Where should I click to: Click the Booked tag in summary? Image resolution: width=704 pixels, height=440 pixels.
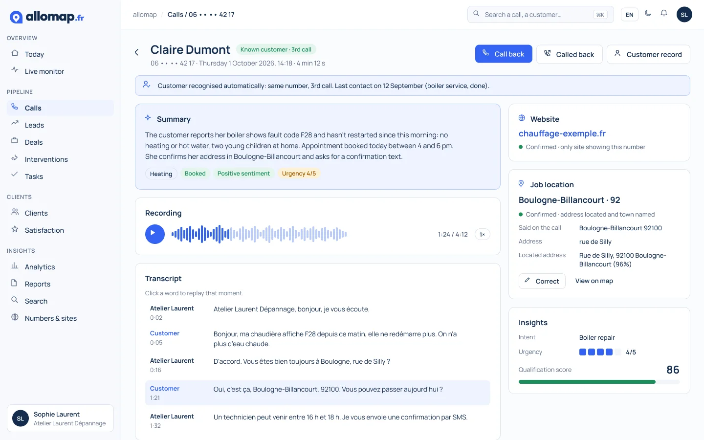(195, 174)
